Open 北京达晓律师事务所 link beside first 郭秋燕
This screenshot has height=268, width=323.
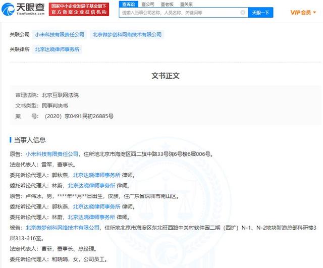tap(96, 175)
